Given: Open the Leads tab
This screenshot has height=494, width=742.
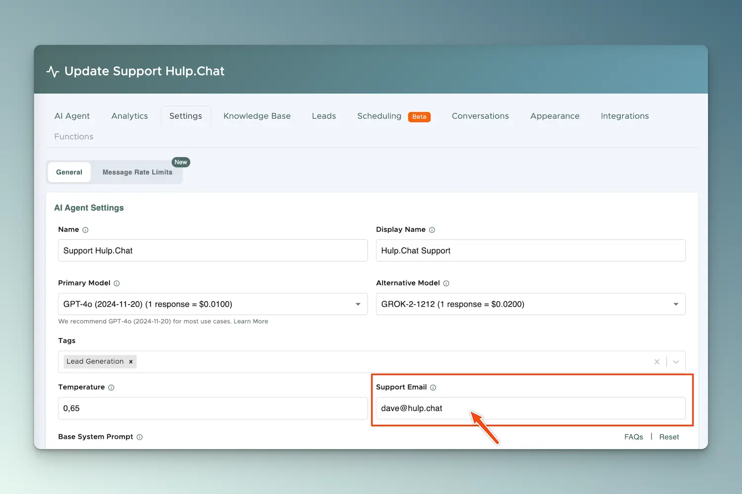Looking at the screenshot, I should coord(324,116).
